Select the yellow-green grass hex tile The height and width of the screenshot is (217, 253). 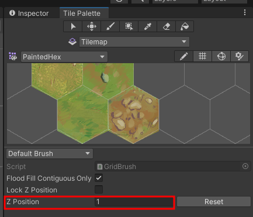point(57,80)
